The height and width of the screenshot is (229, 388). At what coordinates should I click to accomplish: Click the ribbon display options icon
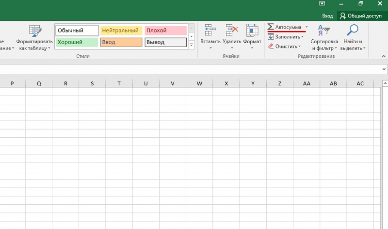click(322, 3)
